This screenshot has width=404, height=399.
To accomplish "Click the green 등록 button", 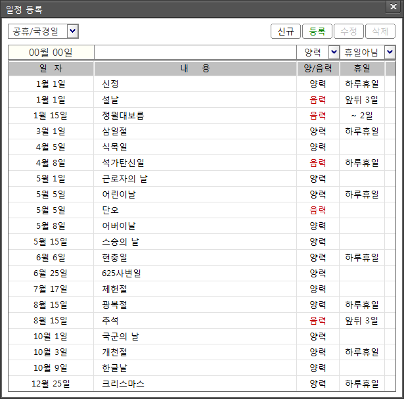I will (x=317, y=32).
